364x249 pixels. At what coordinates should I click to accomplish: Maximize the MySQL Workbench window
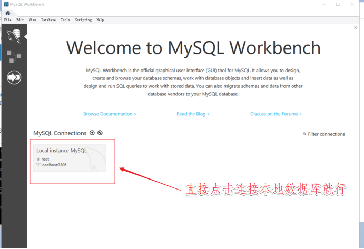(x=338, y=4)
